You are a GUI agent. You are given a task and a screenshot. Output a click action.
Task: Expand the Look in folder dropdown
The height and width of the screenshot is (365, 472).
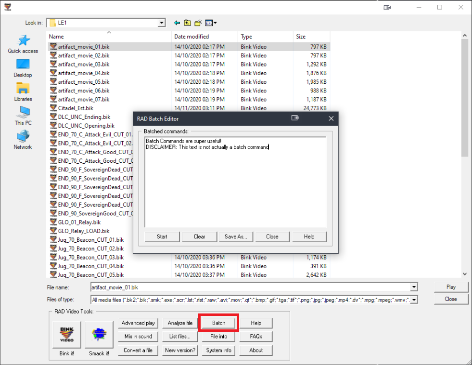tap(162, 23)
